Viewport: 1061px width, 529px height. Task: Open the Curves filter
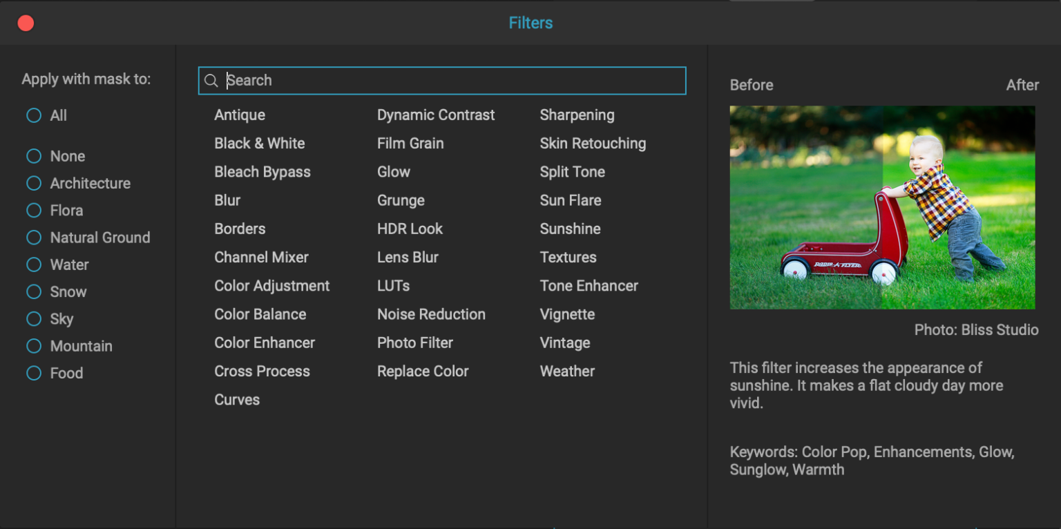[237, 399]
